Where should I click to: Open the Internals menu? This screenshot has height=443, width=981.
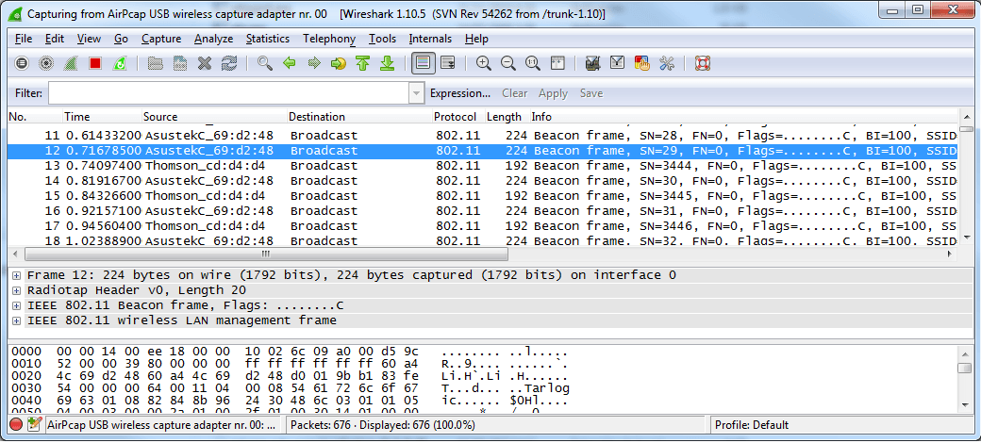point(430,39)
